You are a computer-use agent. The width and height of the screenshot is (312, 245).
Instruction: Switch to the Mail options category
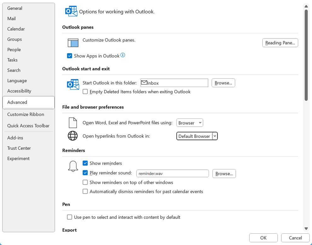pos(28,19)
